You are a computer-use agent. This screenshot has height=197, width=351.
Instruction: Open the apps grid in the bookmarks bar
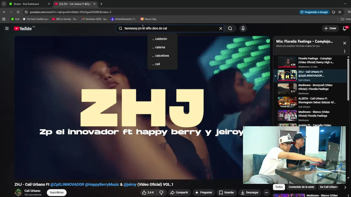pos(4,19)
